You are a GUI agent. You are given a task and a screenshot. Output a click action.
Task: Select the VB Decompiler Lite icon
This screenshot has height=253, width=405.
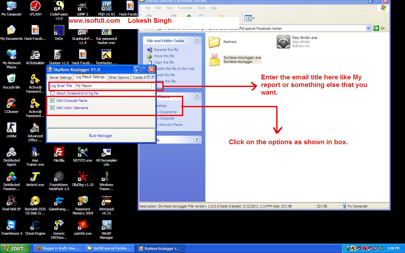point(106,157)
